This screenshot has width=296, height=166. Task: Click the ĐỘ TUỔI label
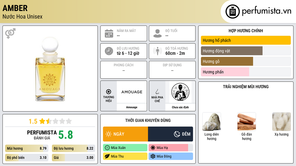(x=171, y=31)
